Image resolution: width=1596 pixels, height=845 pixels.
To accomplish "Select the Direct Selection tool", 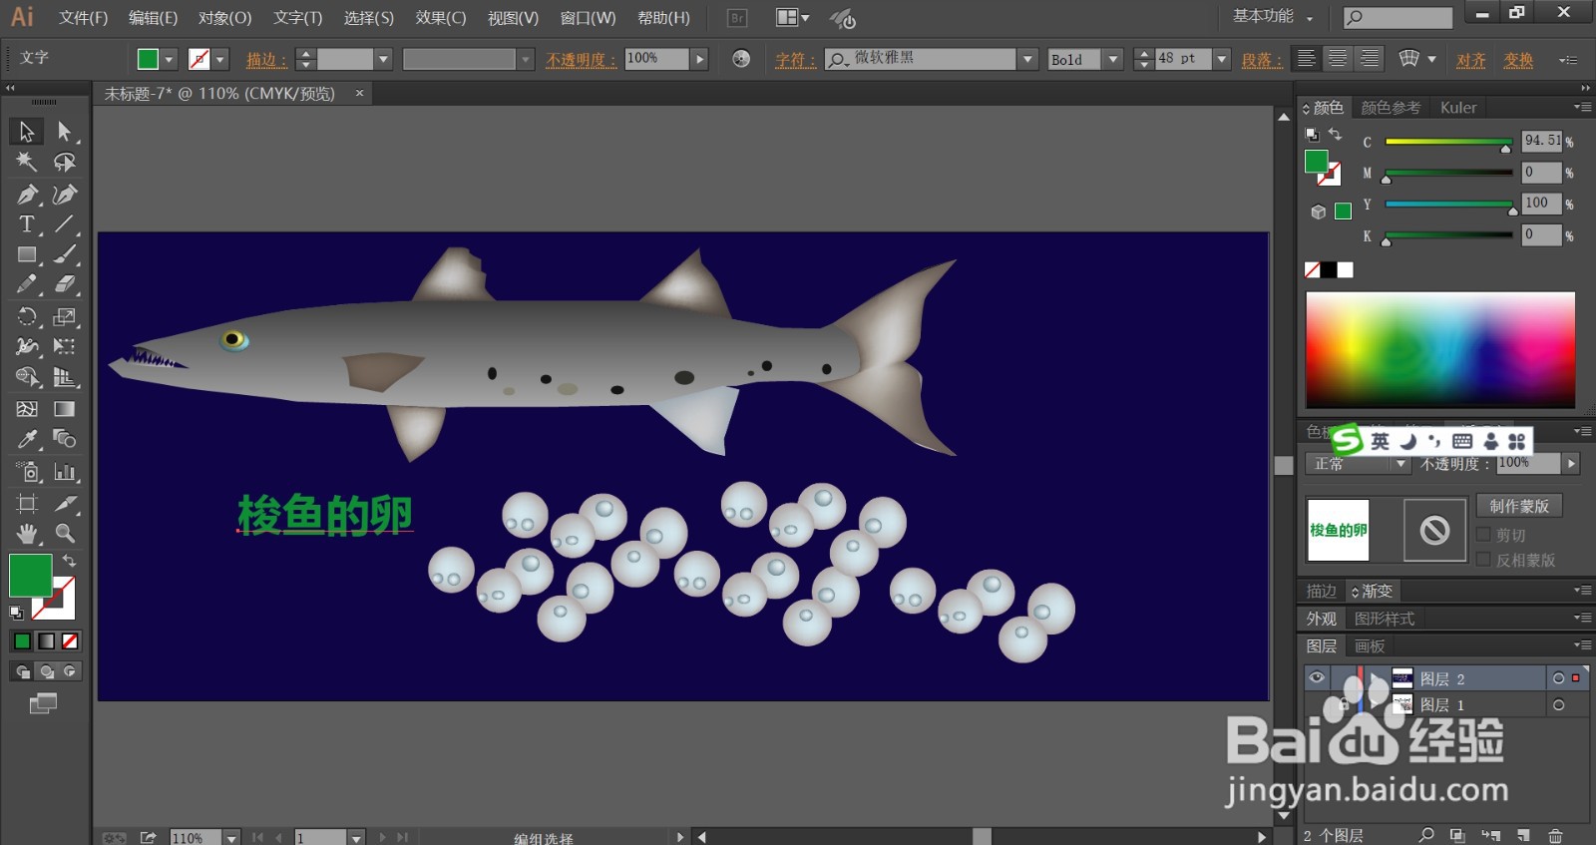I will [65, 131].
